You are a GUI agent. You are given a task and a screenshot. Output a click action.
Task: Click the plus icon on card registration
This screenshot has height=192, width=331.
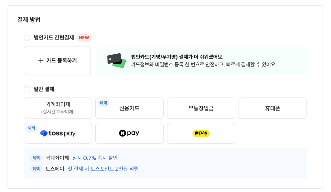[x=41, y=61]
